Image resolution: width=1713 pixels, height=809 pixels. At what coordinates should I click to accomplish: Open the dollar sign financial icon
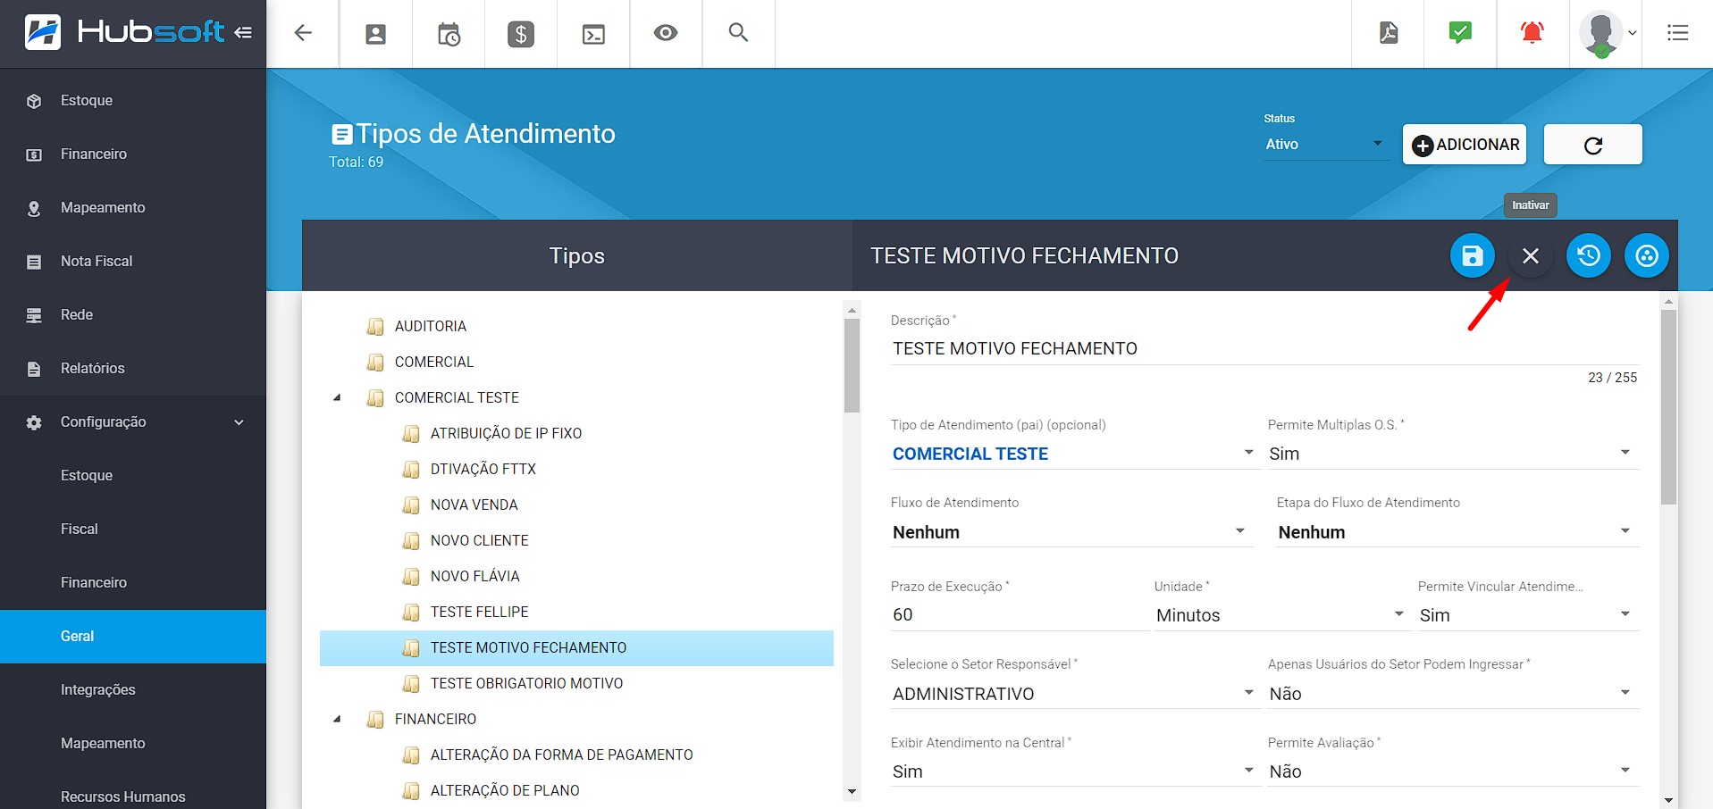(521, 34)
